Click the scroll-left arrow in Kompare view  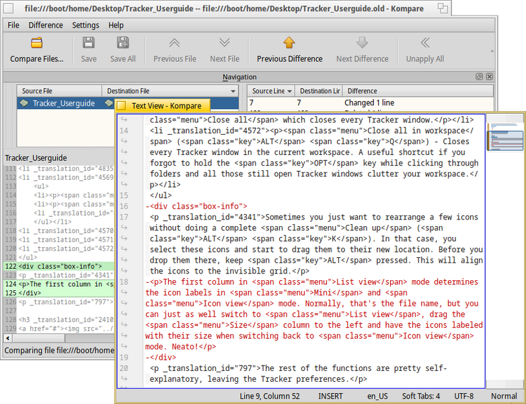(x=7, y=338)
